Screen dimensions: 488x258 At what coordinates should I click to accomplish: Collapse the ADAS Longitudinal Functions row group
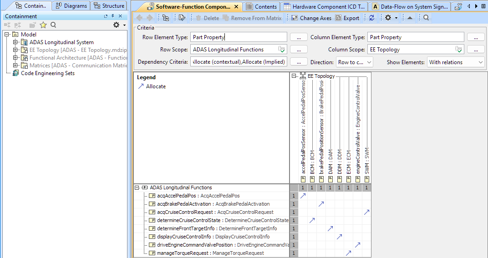tap(137, 187)
